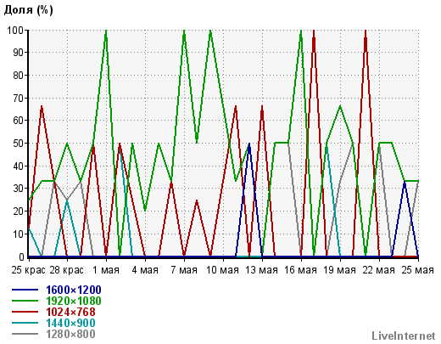Click the LiveInternet watermark text
This screenshot has width=441, height=344.
pos(404,336)
